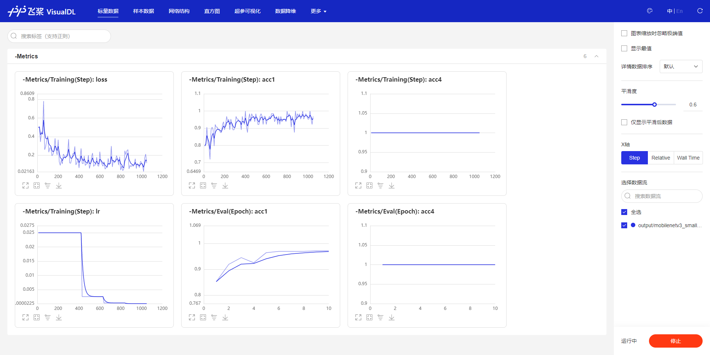Select Wall Time as X-axis
Image resolution: width=710 pixels, height=355 pixels.
pos(688,158)
